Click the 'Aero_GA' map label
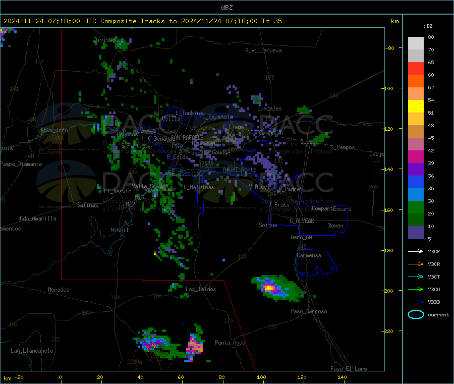 302,237
